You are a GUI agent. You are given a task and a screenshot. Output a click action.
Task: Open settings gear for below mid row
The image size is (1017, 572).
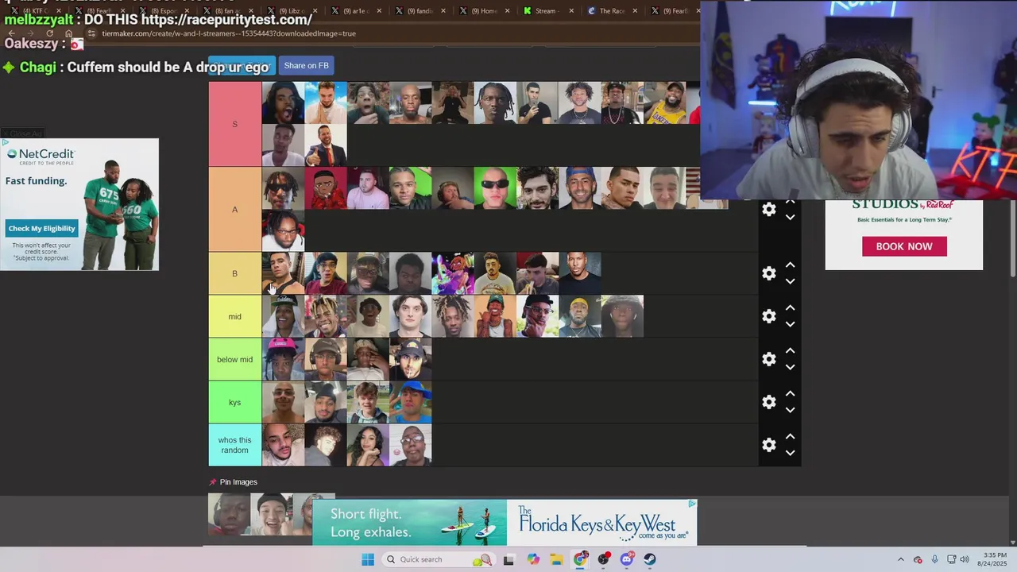coord(768,359)
